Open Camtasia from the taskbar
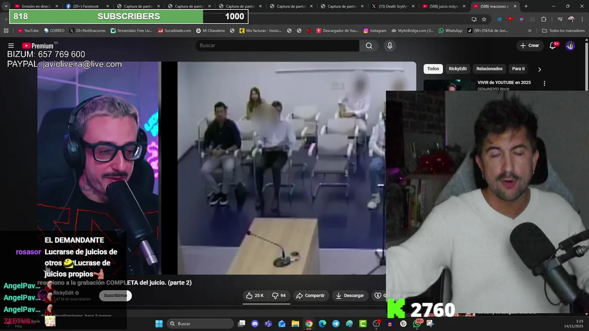 point(363,324)
